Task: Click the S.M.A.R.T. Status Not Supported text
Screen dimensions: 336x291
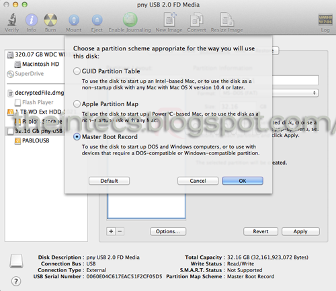Action: pyautogui.click(x=245, y=270)
